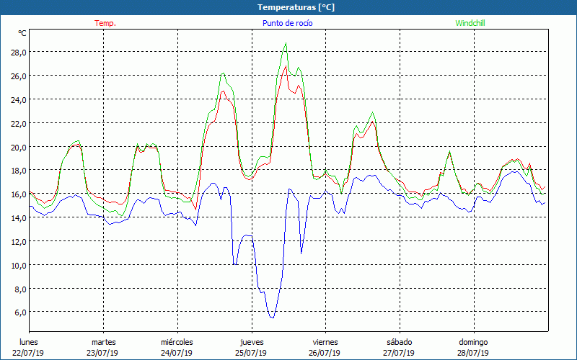Click the blue dew point minimum below 6,0
Image resolution: width=577 pixels, height=360 pixels.
[x=272, y=318]
